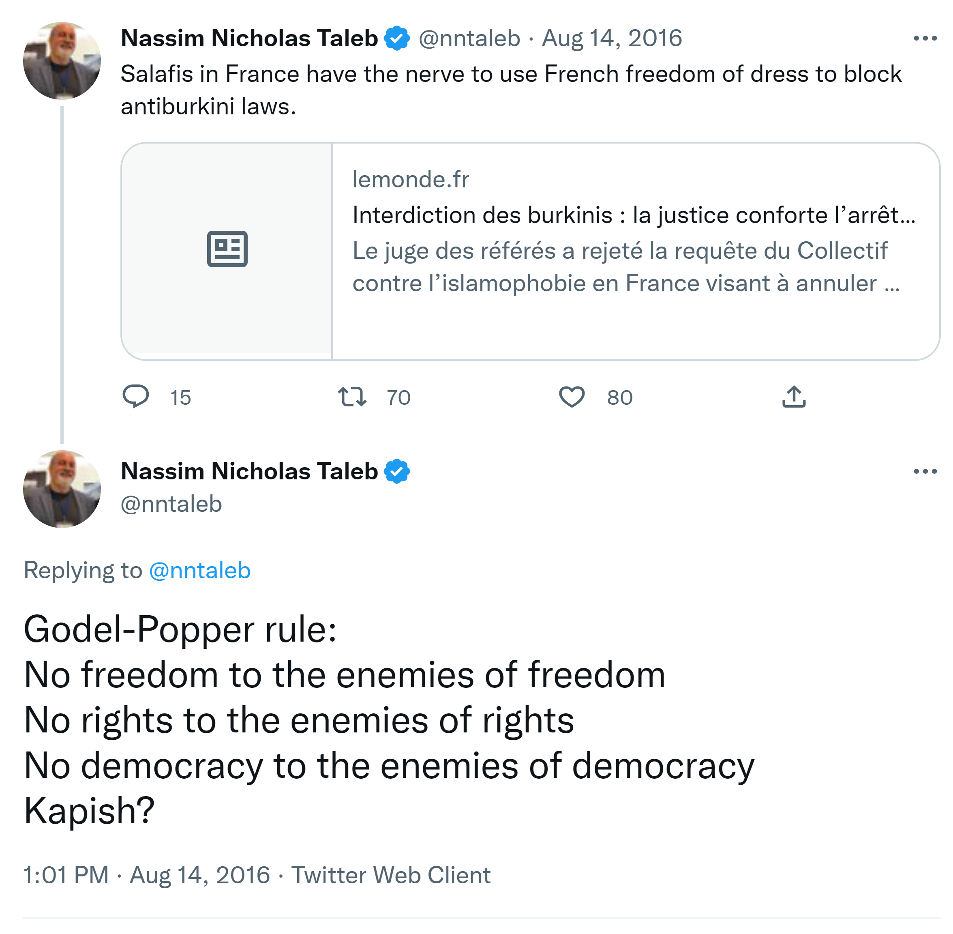This screenshot has width=953, height=934.
Task: Click the lemonde.fr domain in link card
Action: click(410, 179)
